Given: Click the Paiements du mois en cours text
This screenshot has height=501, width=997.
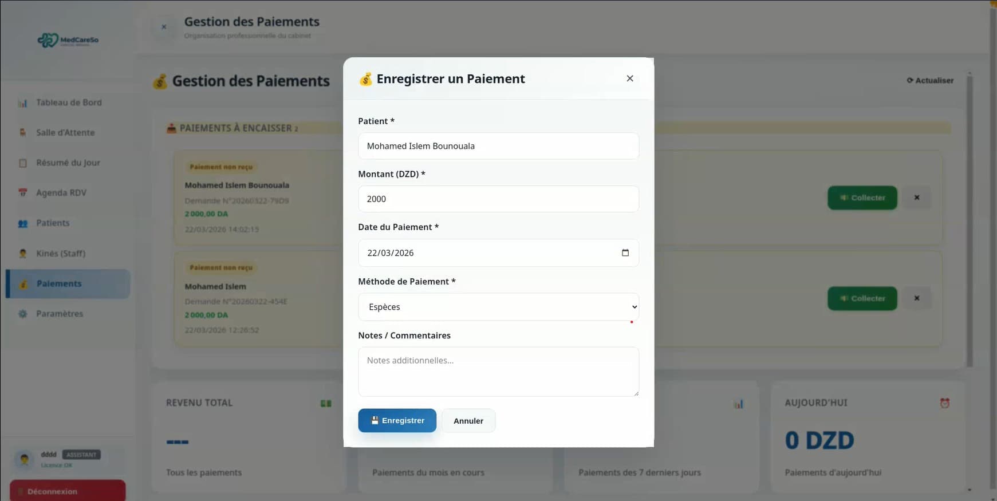Looking at the screenshot, I should point(428,472).
